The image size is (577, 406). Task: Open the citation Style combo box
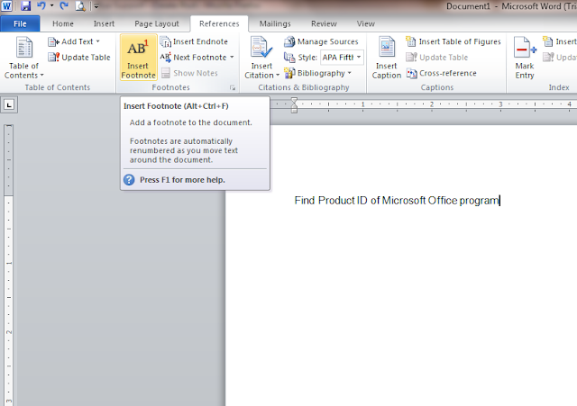[x=342, y=58]
